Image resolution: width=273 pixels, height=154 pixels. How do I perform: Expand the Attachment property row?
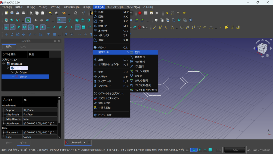tap(3, 124)
